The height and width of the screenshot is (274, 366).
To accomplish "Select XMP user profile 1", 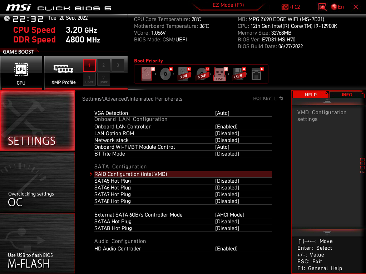I will point(89,80).
